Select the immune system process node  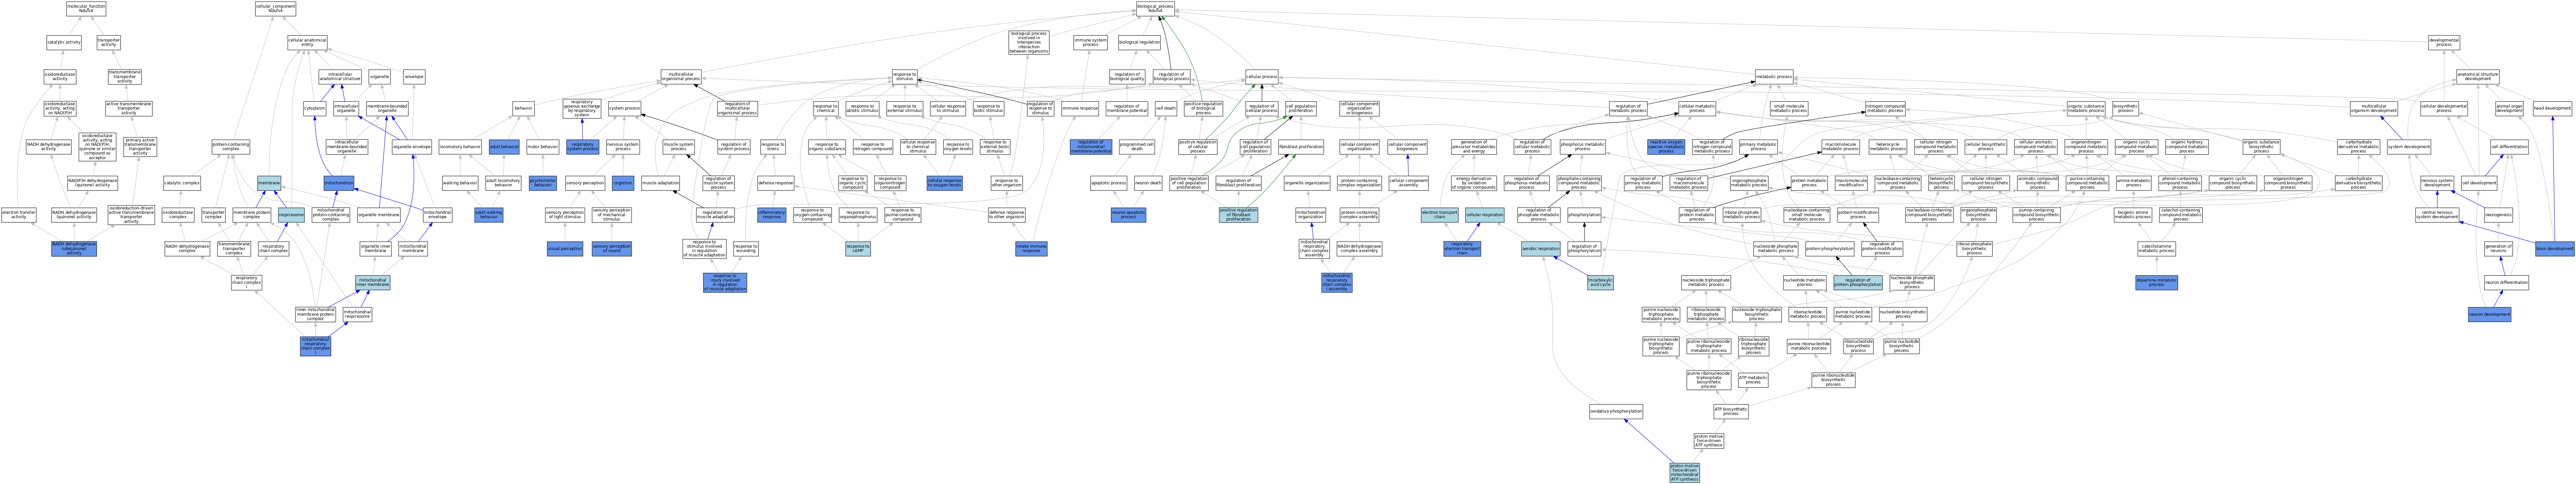[x=1090, y=43]
